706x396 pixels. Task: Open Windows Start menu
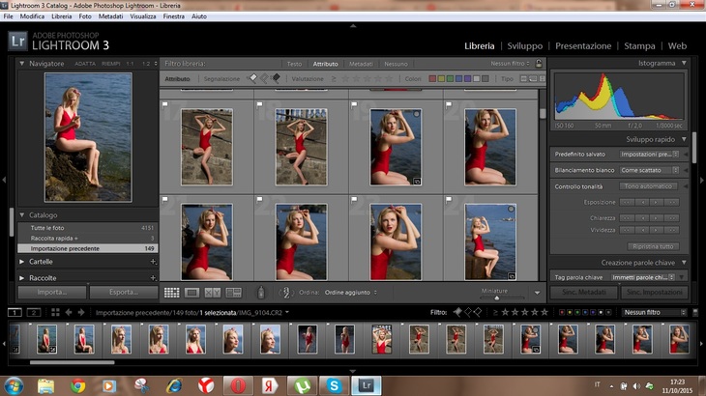pos(14,385)
